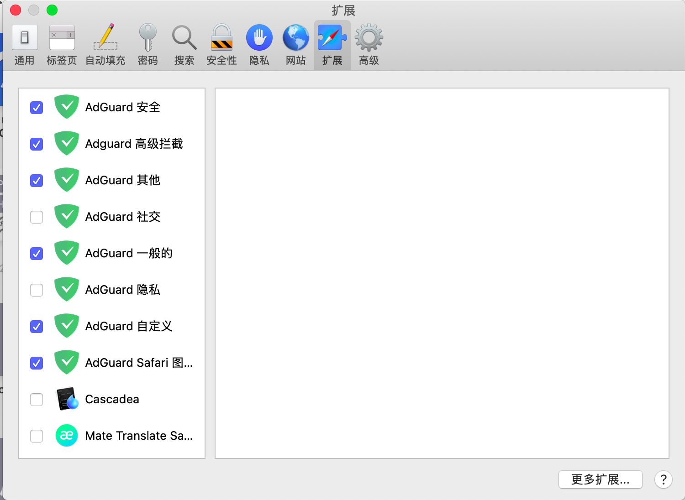Select the AdGuard Safari 图... entry text
Screen dimensions: 685x500
pyautogui.click(x=139, y=363)
